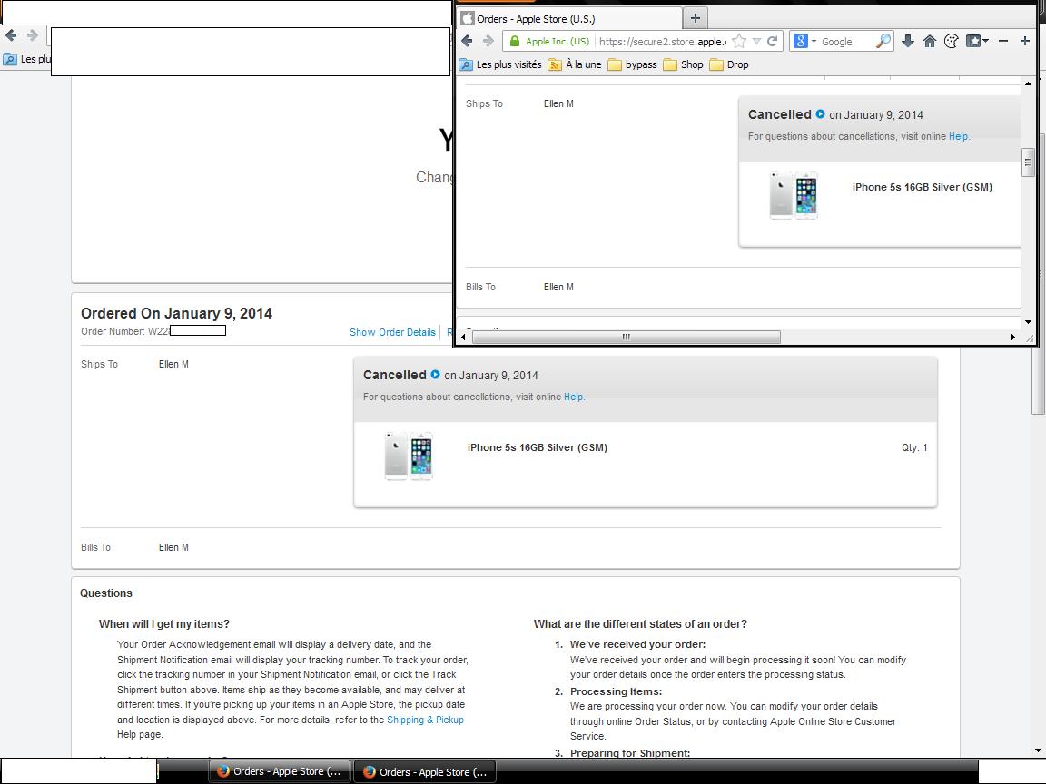The image size is (1046, 784).
Task: Reload the Apple Store orders page
Action: [773, 42]
